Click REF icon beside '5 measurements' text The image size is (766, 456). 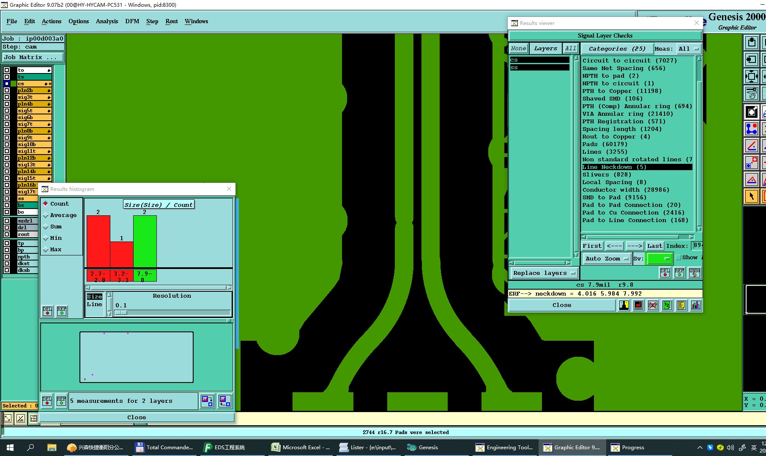tap(61, 401)
